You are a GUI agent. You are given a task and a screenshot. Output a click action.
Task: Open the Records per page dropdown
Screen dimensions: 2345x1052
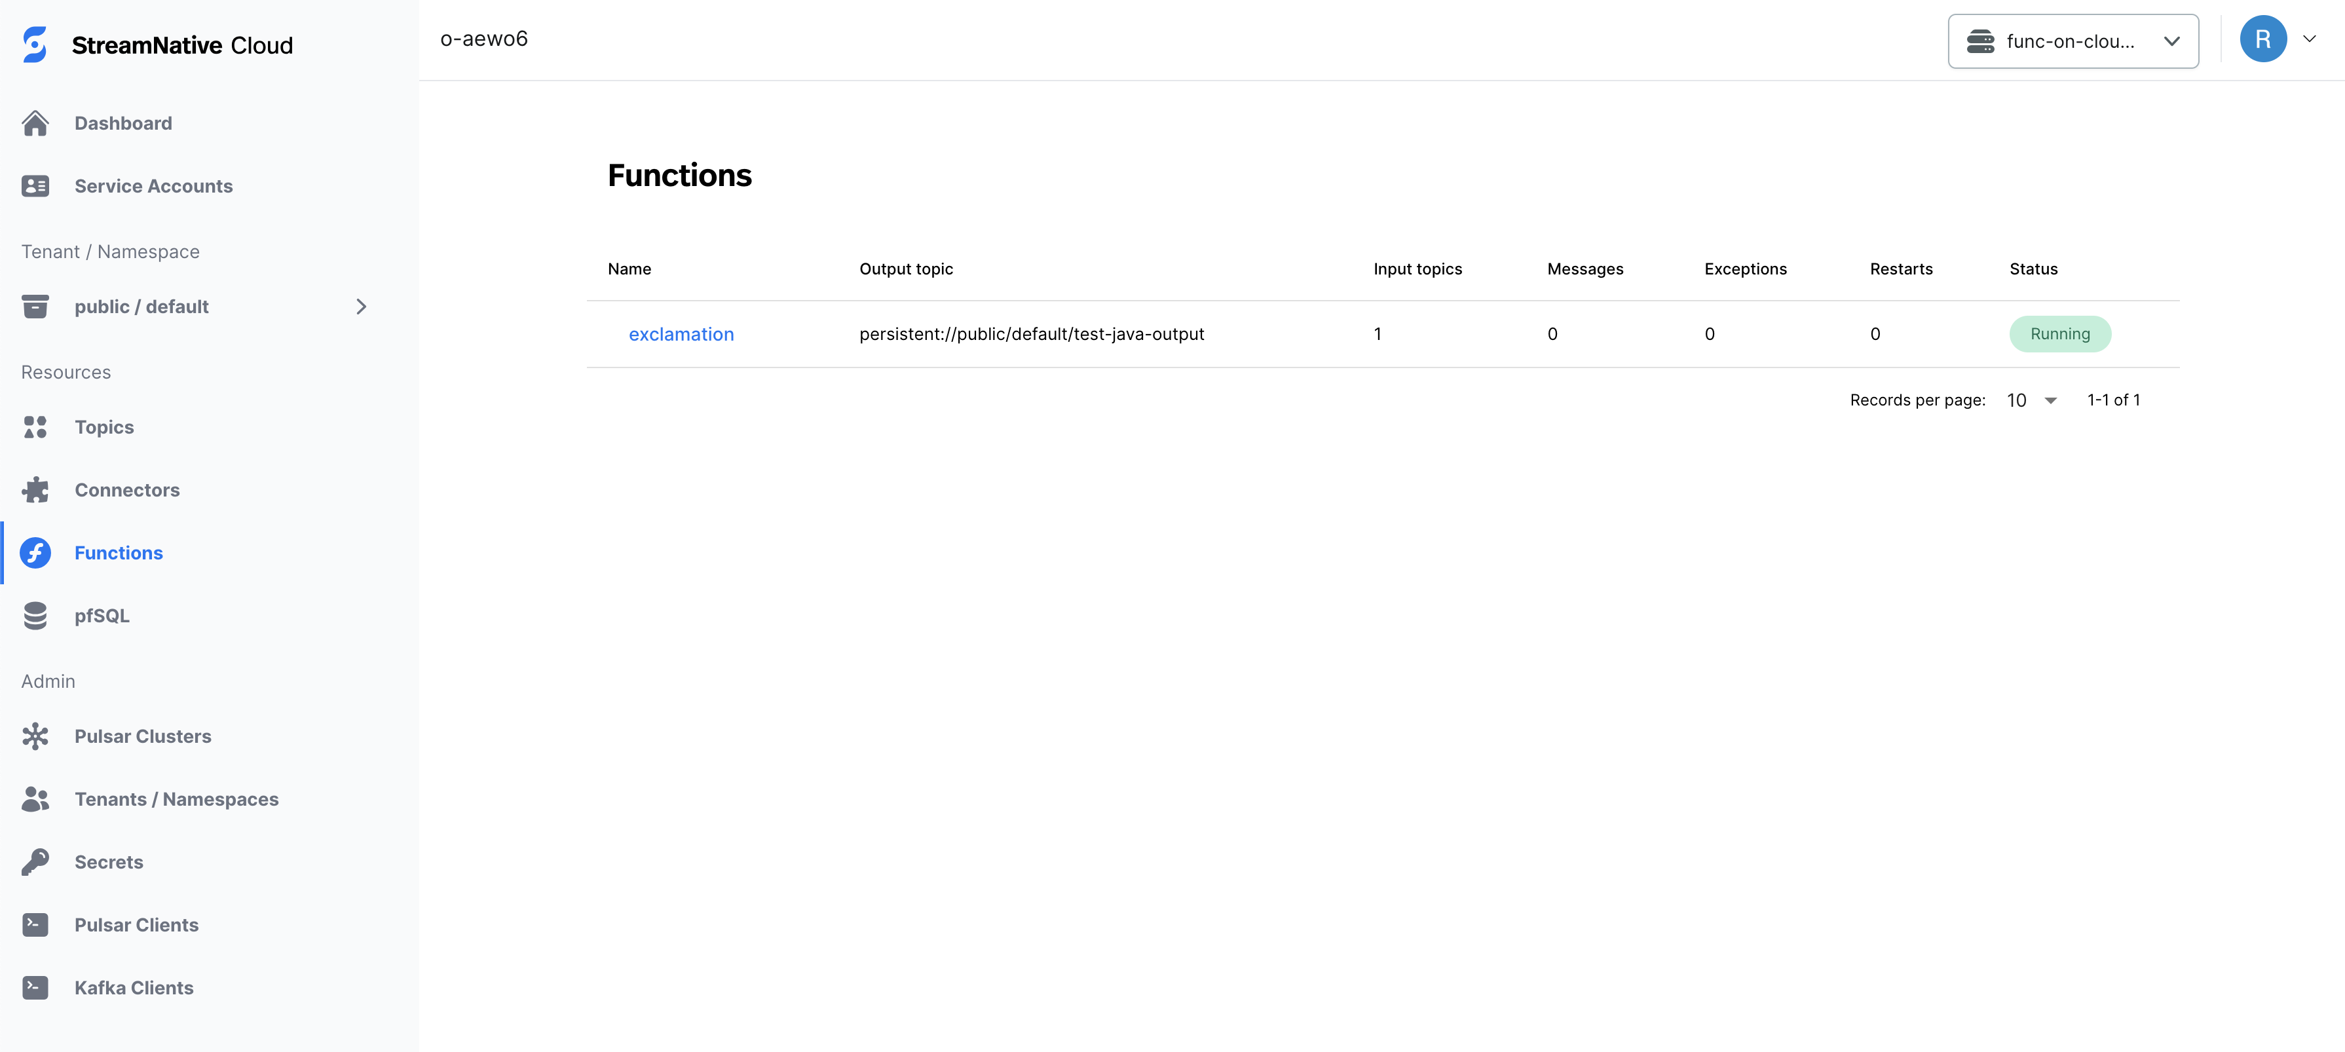2031,400
